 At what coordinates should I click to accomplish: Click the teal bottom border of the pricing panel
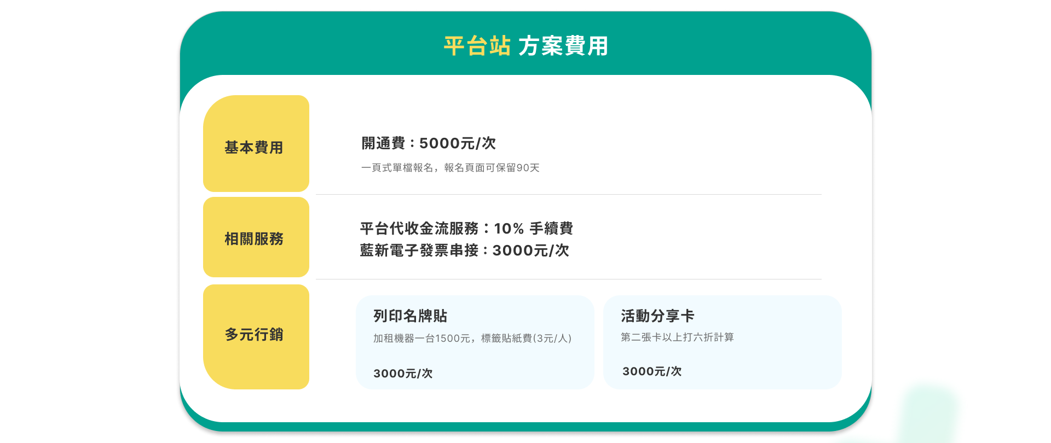(525, 427)
